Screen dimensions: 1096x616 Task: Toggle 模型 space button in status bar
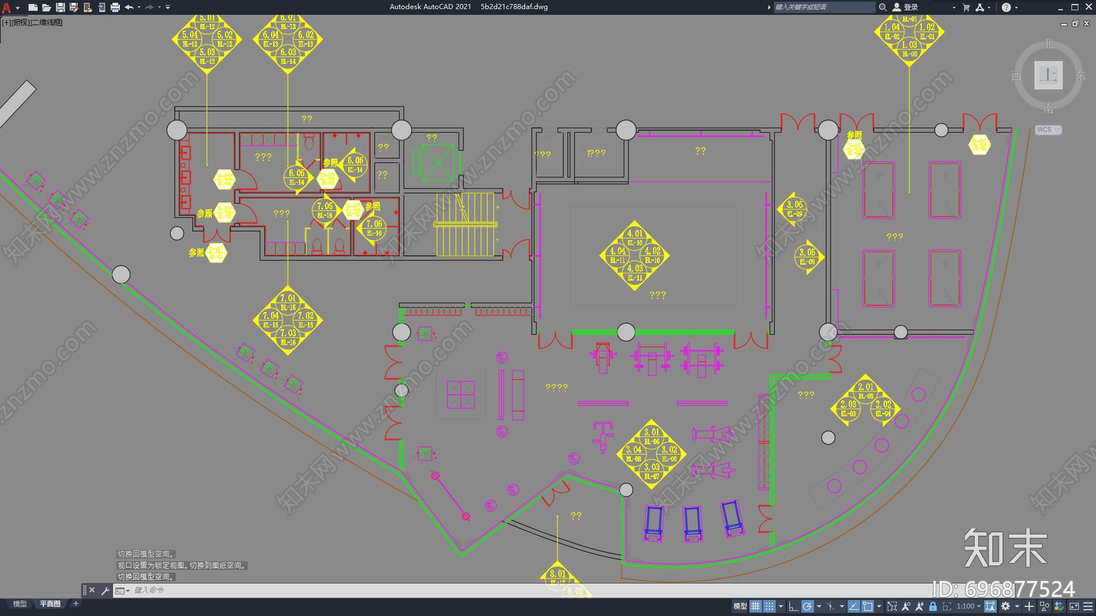(x=740, y=606)
